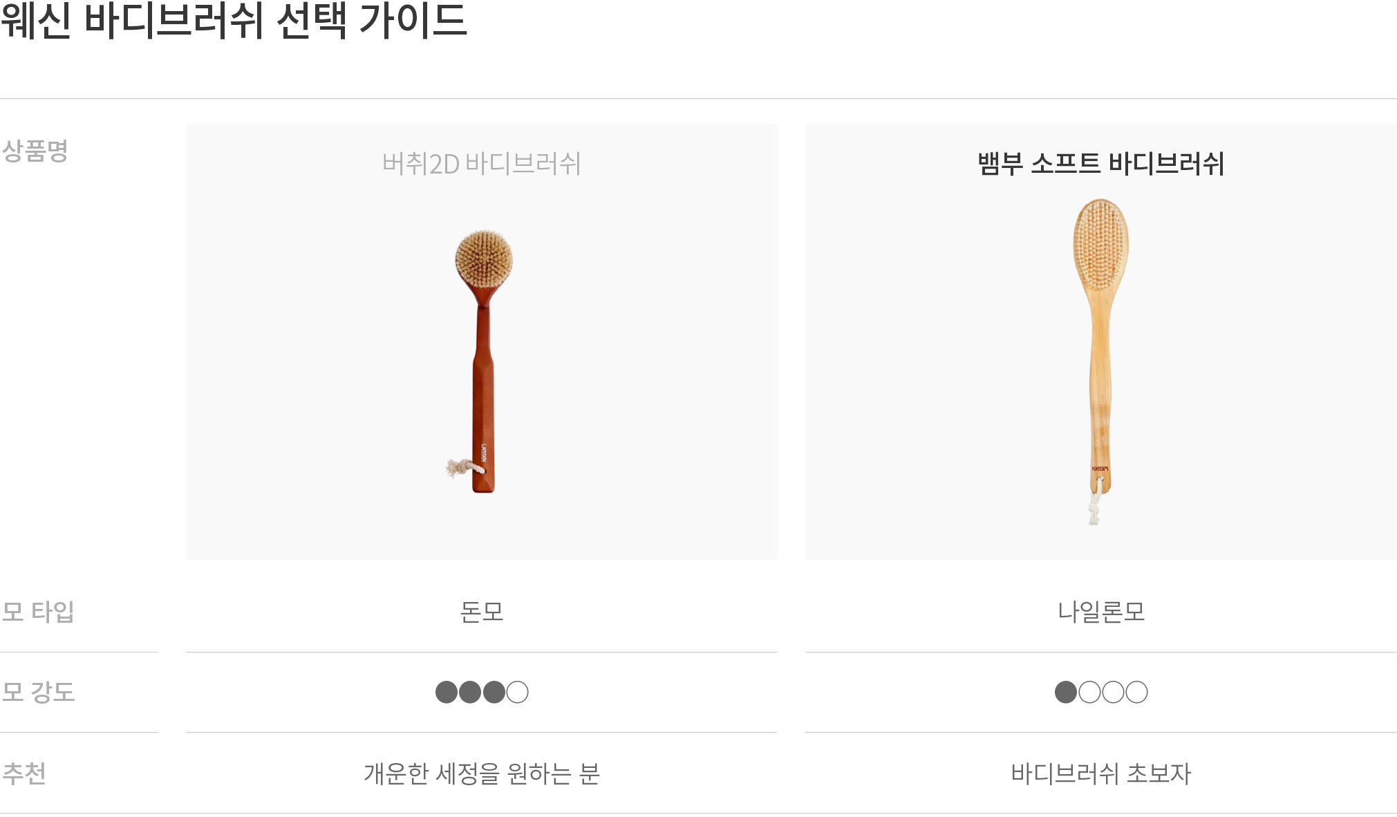The image size is (1397, 817).
Task: Click the 웨신 바디브러쉬 선택 가이드 heading
Action: (x=234, y=20)
